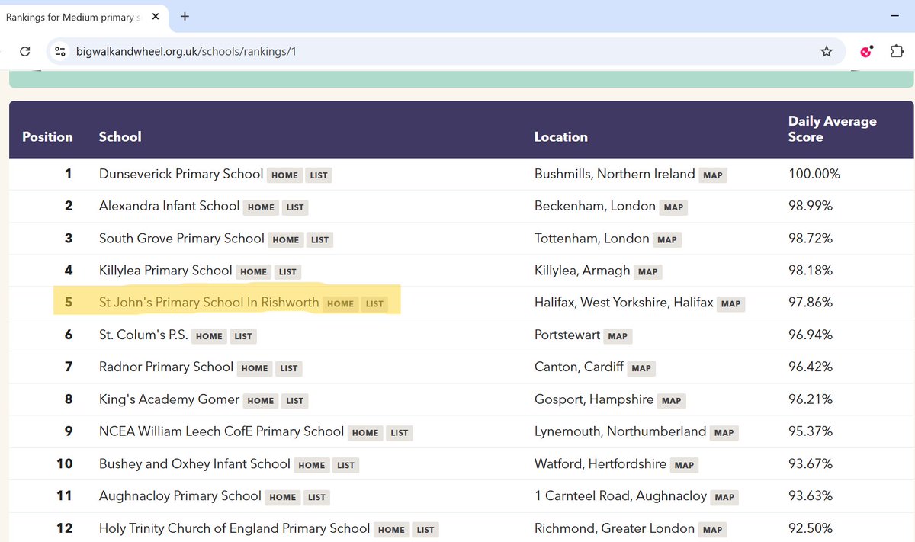Open HOME for Dunseverick Primary School

284,175
